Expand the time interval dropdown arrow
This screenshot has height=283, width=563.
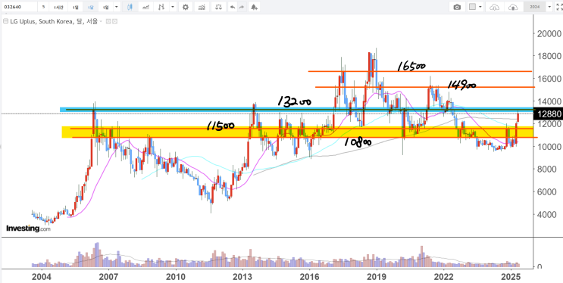point(117,7)
